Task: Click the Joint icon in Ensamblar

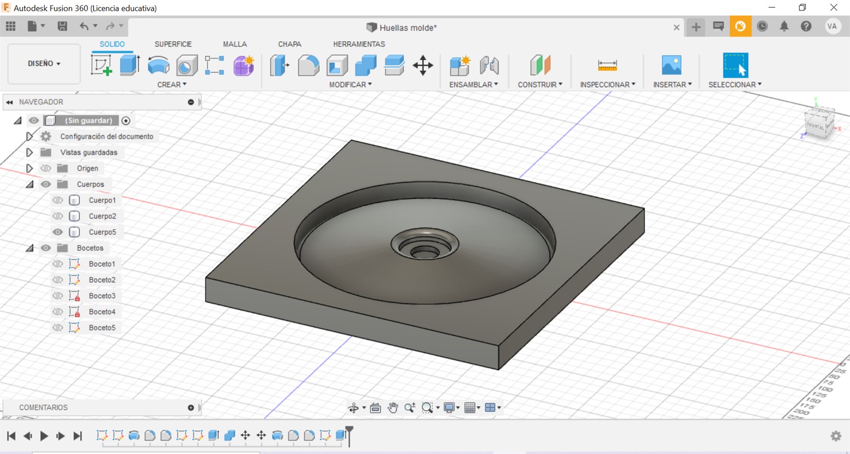Action: pyautogui.click(x=489, y=65)
